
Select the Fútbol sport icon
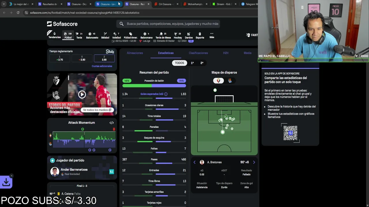point(68,35)
